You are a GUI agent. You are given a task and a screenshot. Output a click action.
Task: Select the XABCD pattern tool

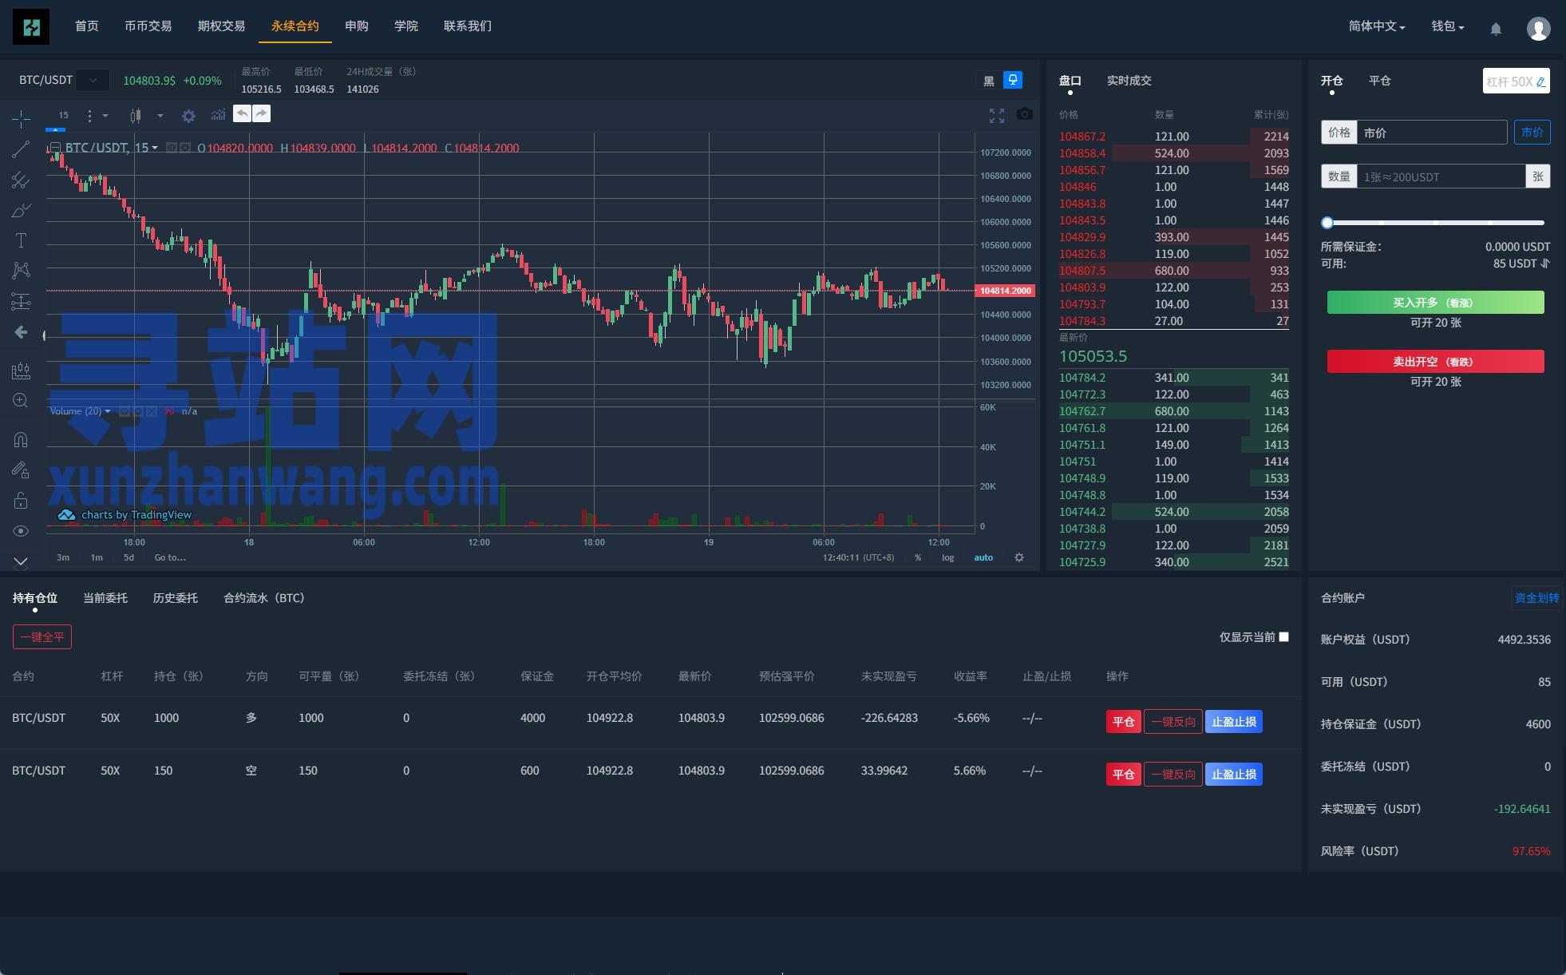21,271
